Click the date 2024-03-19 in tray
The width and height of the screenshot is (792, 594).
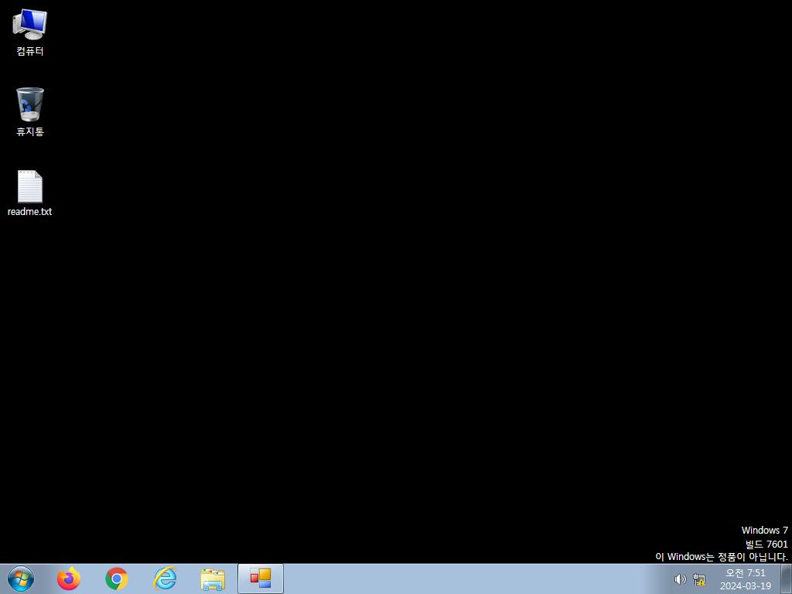(746, 586)
